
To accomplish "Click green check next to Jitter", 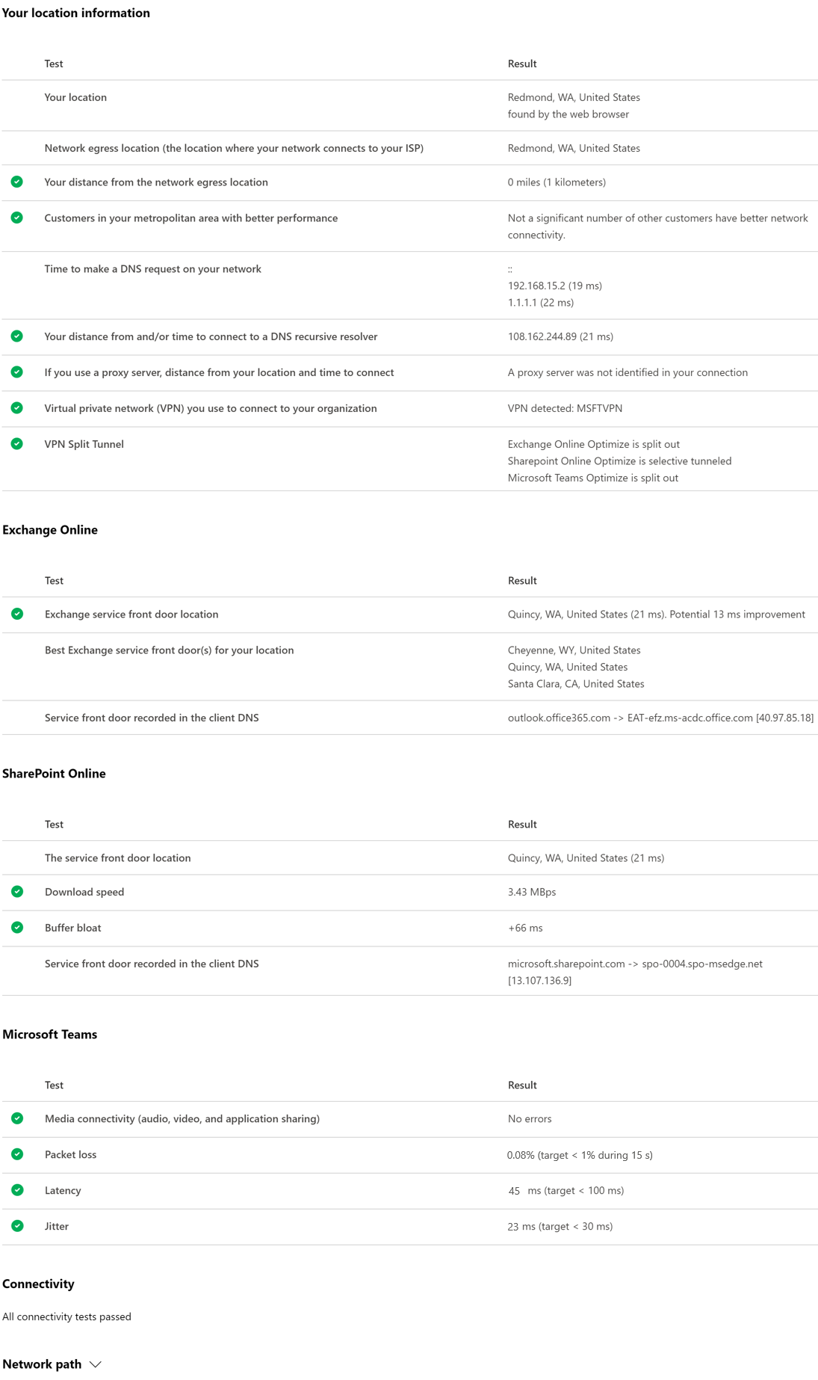I will pyautogui.click(x=17, y=1226).
